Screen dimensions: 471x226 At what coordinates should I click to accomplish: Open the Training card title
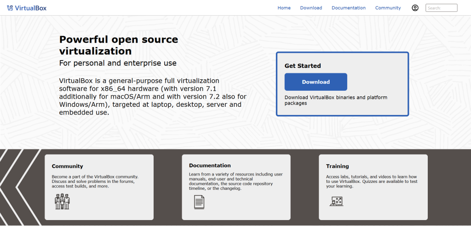pos(337,166)
